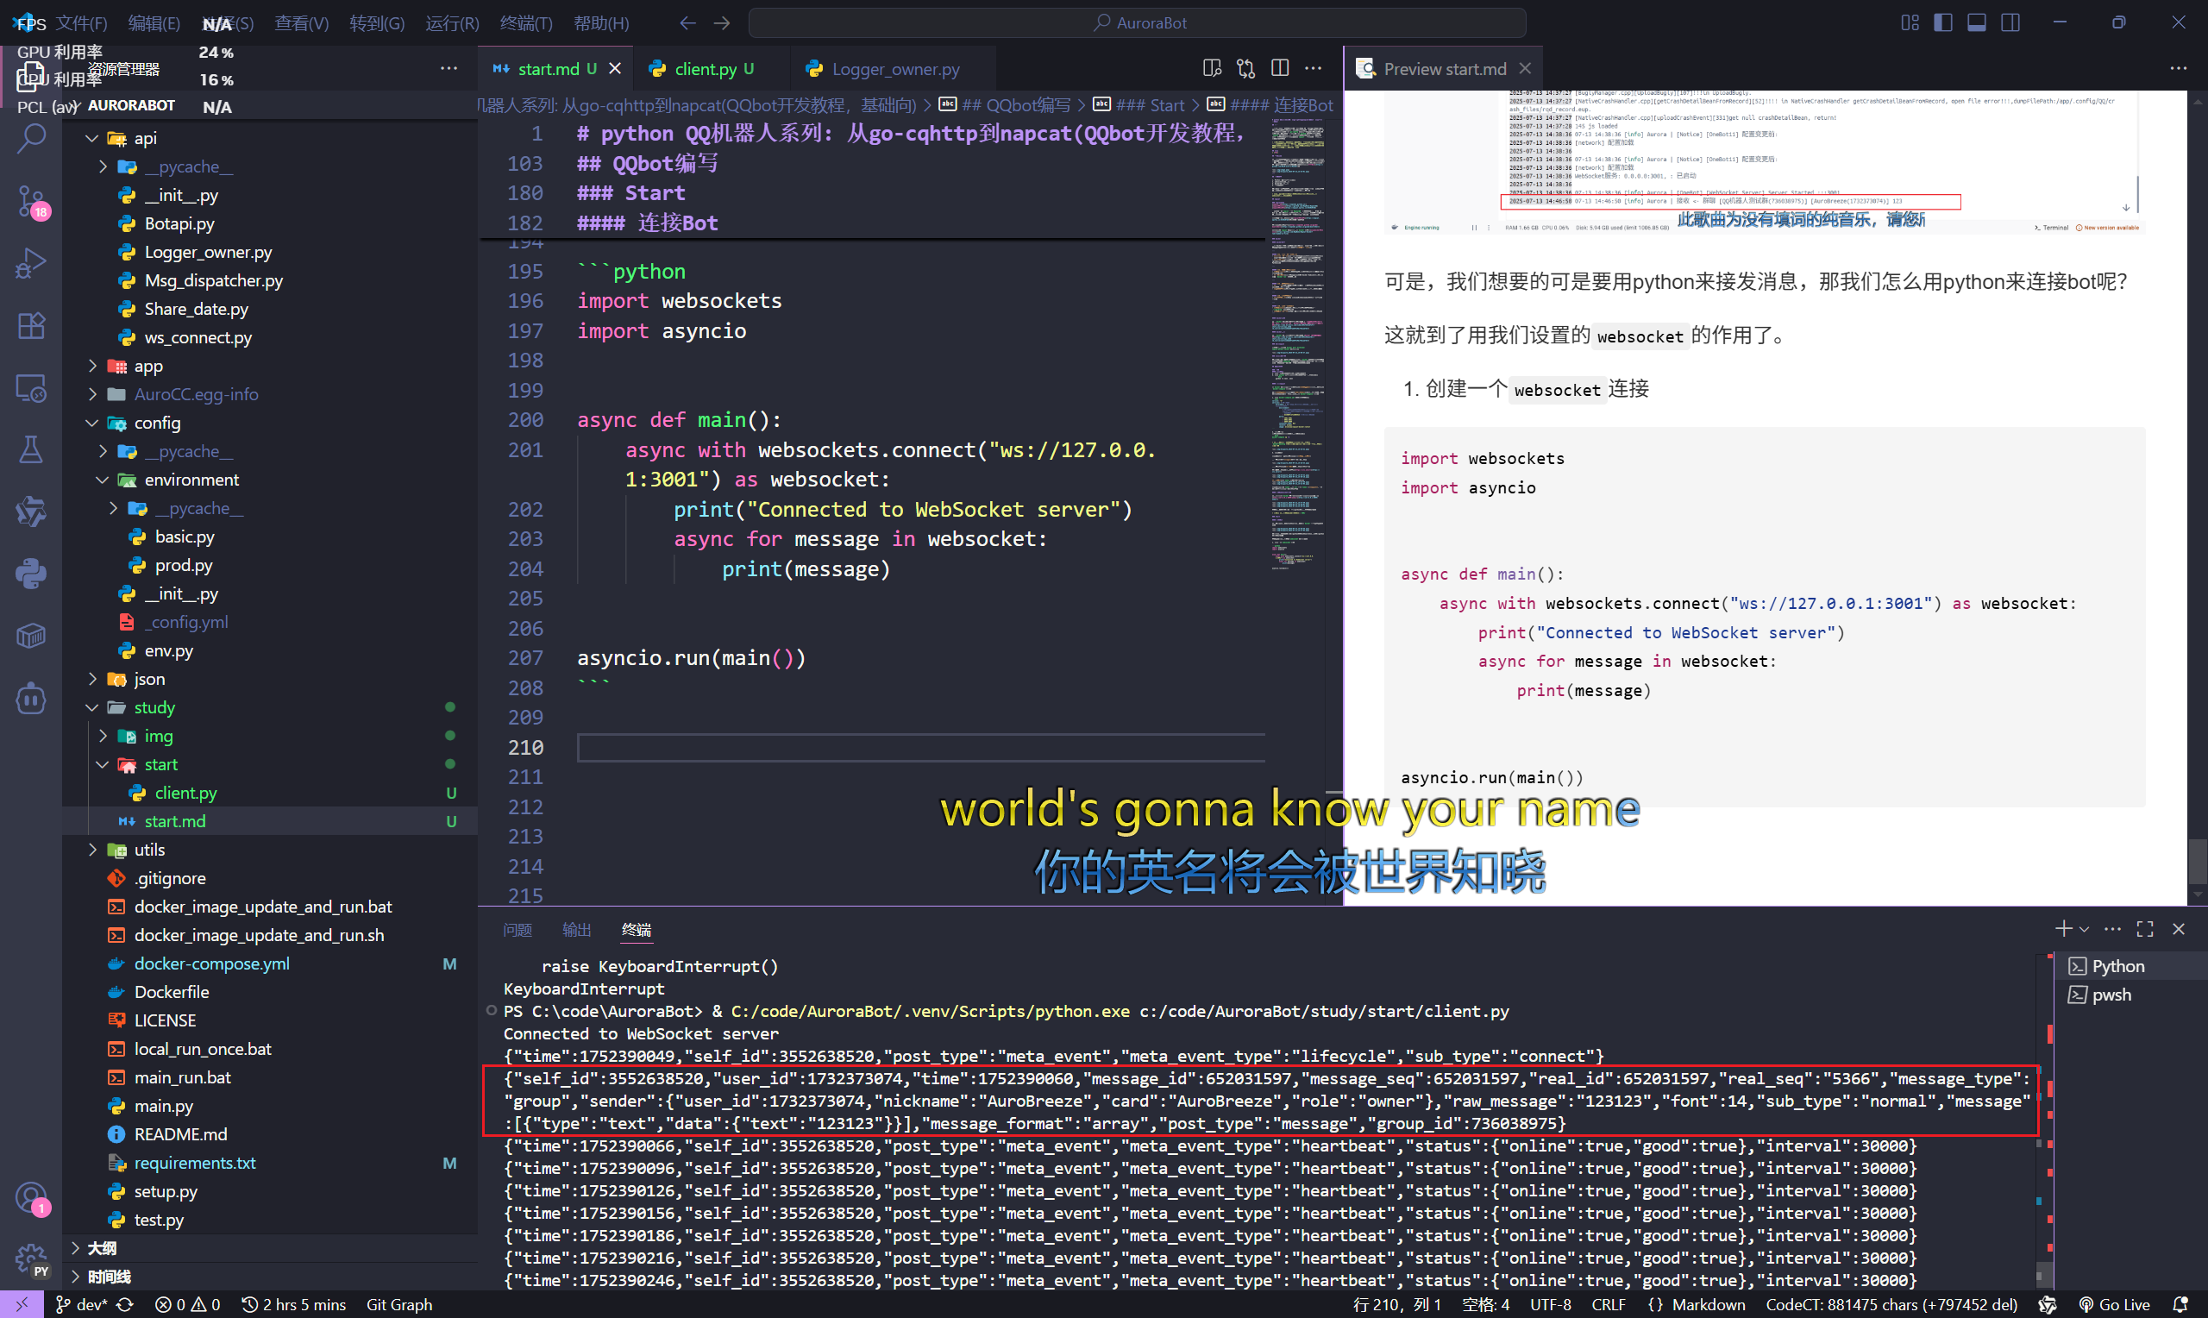
Task: Open the 运行 menu
Action: [x=451, y=23]
